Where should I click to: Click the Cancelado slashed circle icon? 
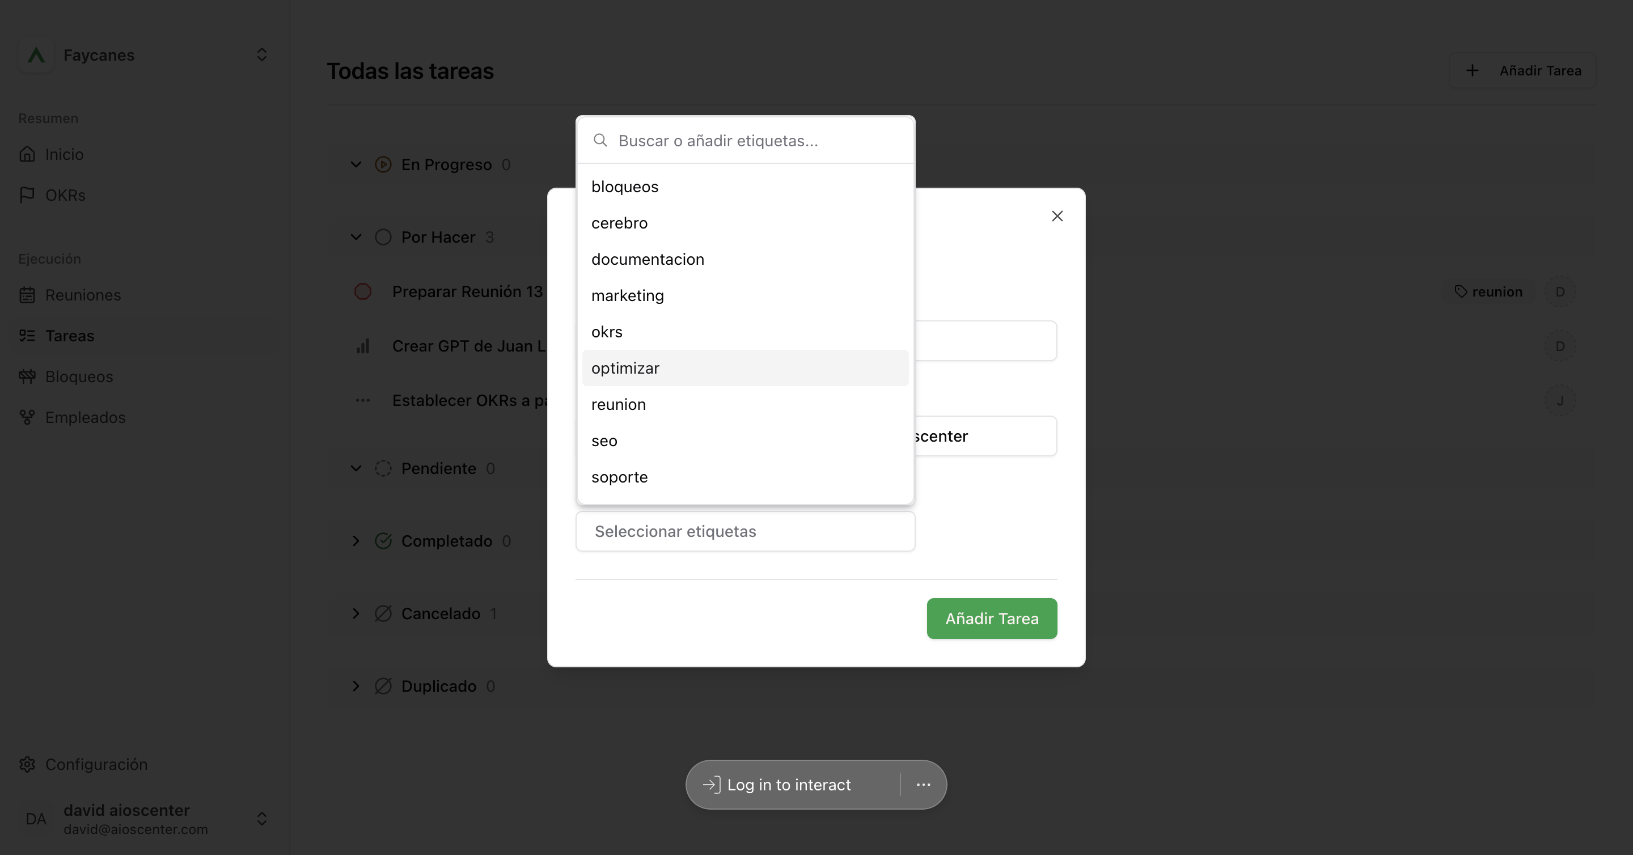pos(383,613)
